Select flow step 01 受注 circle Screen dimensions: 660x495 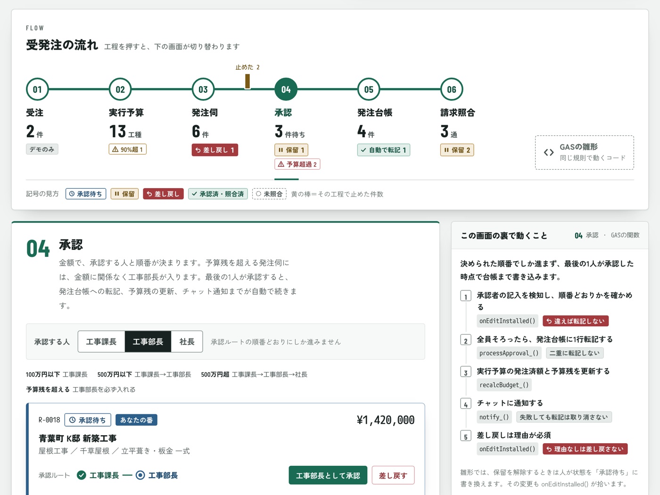point(37,89)
